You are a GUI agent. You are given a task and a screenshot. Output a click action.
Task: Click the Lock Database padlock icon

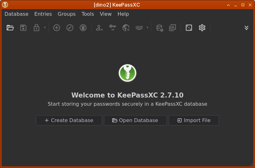click(37, 28)
